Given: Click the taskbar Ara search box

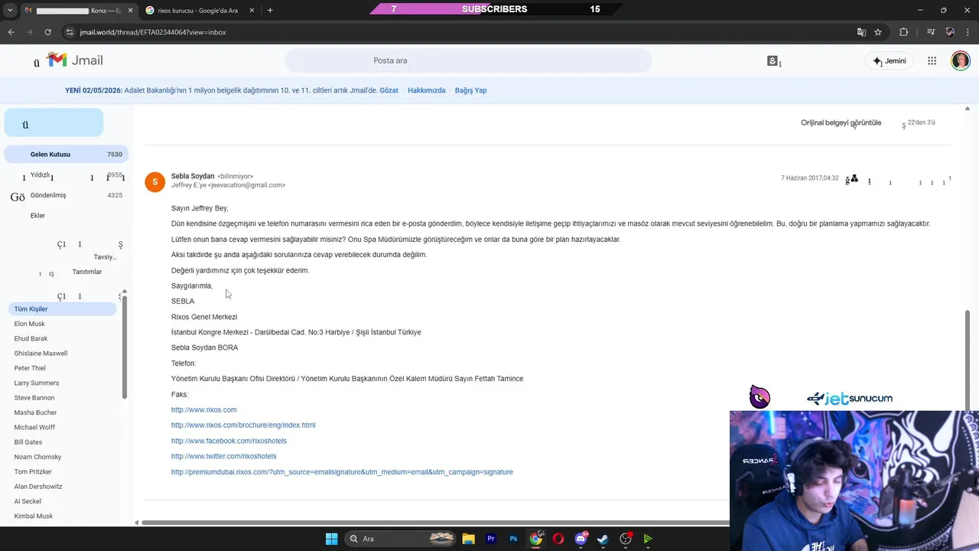Looking at the screenshot, I should pyautogui.click(x=401, y=539).
